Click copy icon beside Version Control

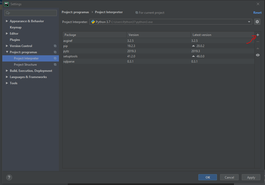pyautogui.click(x=55, y=46)
